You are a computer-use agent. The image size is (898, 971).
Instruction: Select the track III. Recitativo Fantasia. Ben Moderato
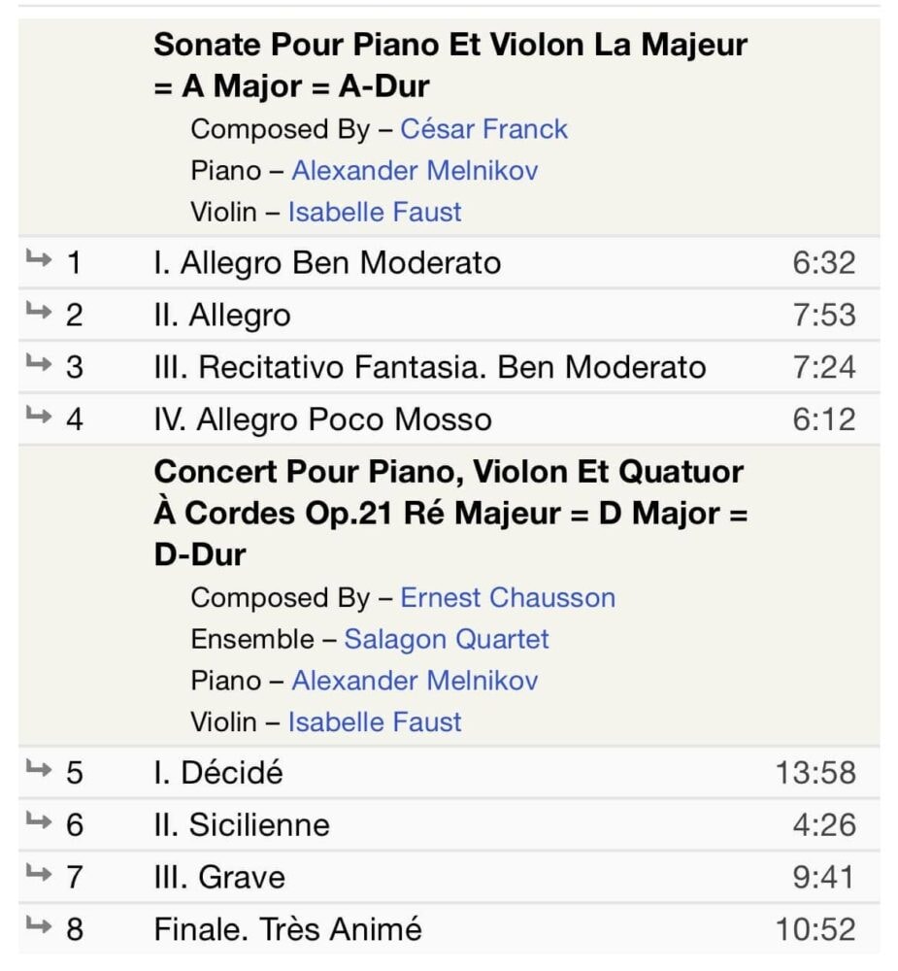[449, 367]
